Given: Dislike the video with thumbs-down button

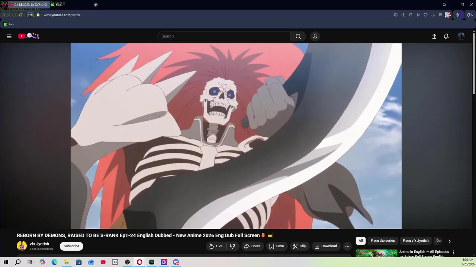Looking at the screenshot, I should pos(232,246).
